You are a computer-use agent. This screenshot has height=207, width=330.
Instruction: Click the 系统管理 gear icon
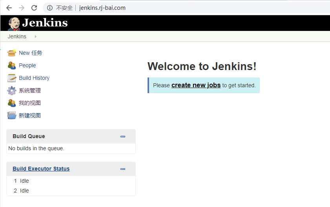click(x=11, y=90)
